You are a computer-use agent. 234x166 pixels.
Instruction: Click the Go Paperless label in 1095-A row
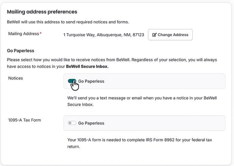(91, 123)
